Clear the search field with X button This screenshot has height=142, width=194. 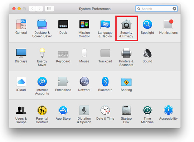[174, 9]
